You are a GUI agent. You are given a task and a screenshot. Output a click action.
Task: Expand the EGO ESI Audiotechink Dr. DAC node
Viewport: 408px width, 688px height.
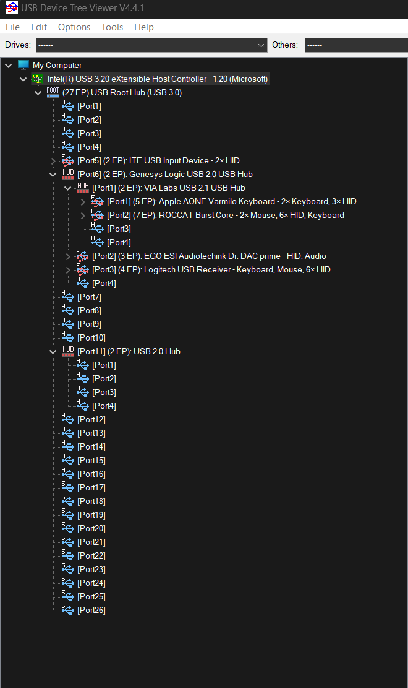[x=67, y=256]
